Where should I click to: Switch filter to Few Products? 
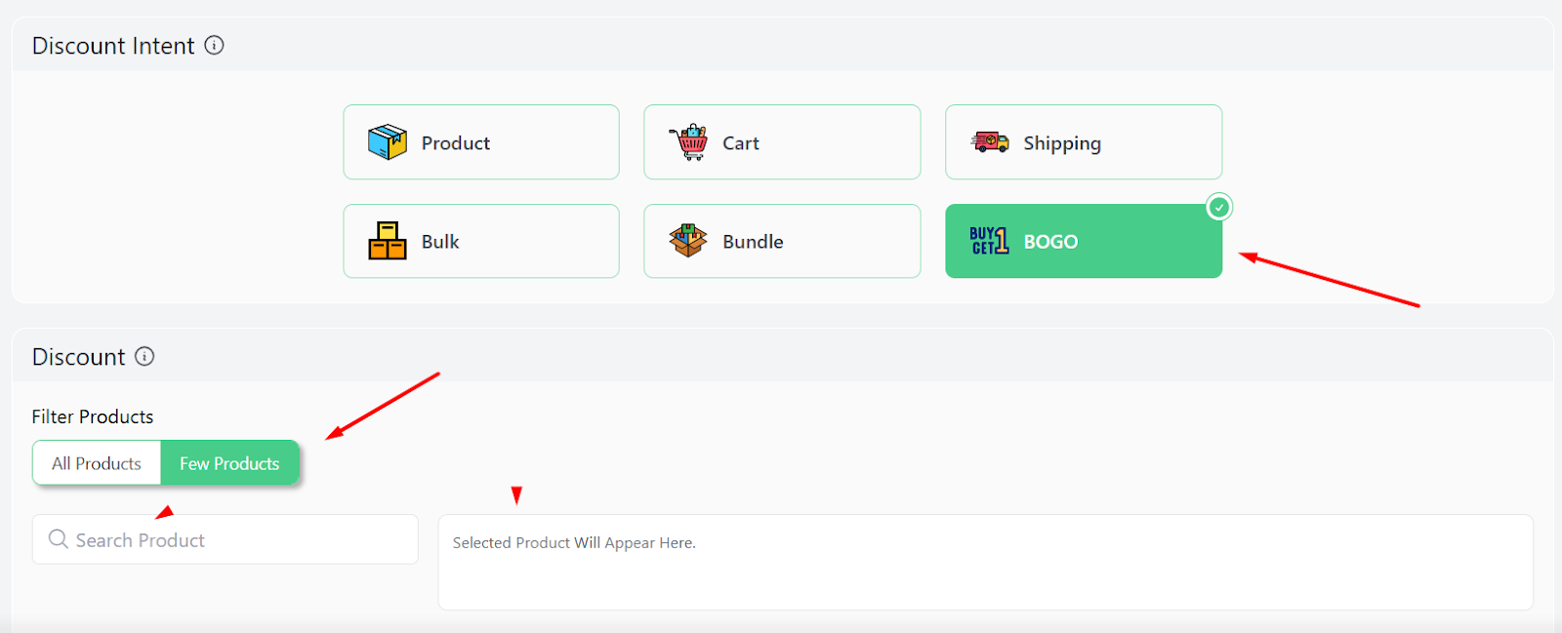click(229, 463)
